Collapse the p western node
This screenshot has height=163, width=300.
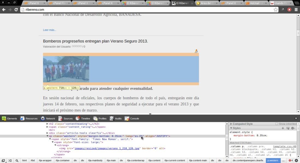click(47, 136)
